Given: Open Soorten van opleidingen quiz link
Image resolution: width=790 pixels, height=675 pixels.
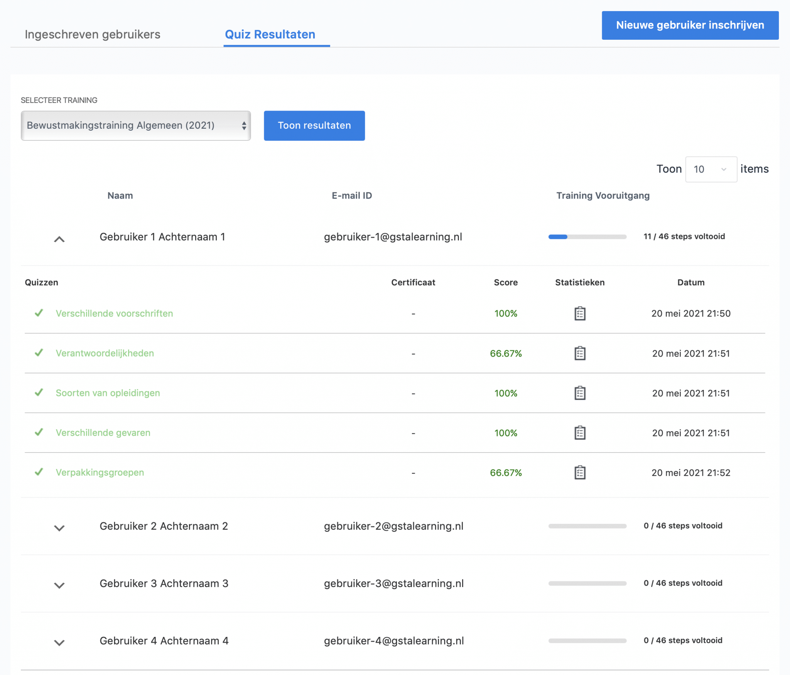Looking at the screenshot, I should (108, 393).
